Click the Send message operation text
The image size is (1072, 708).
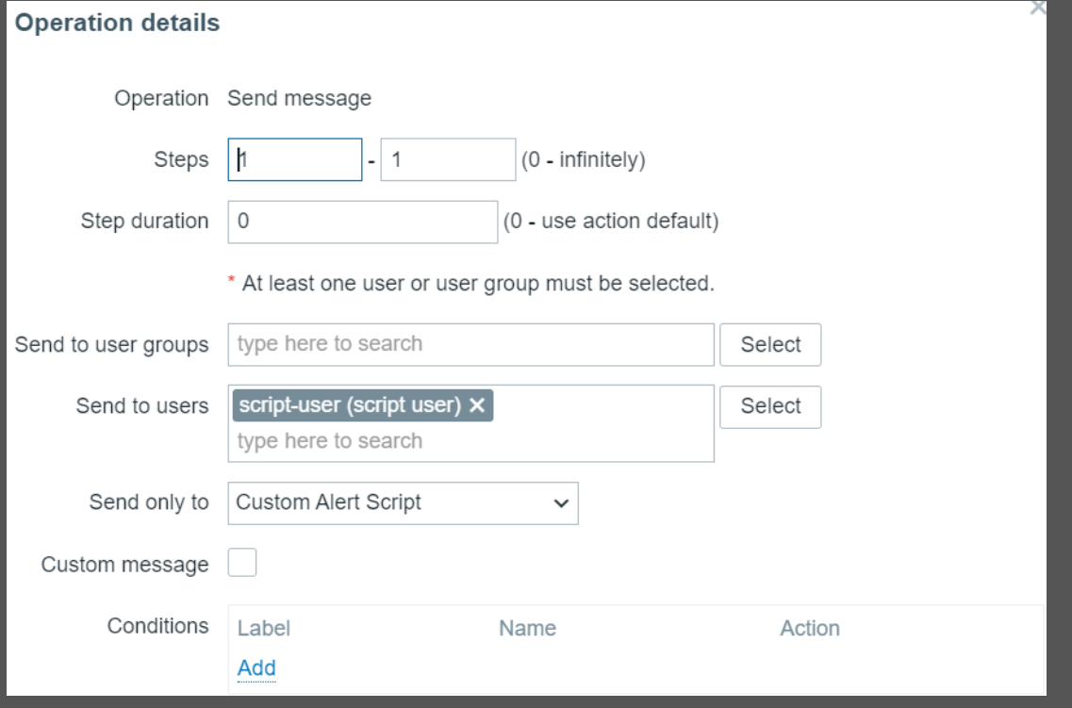pyautogui.click(x=299, y=98)
